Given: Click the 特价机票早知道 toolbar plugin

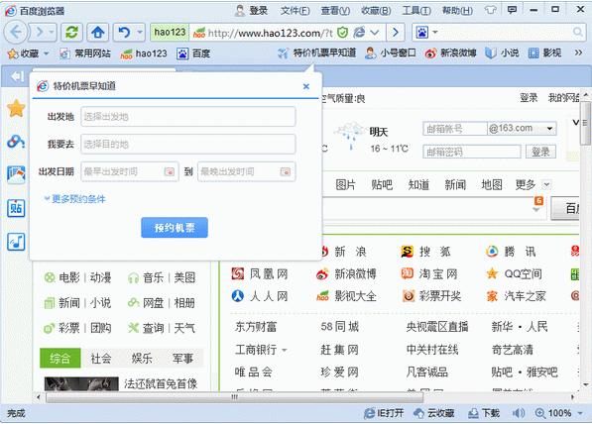Looking at the screenshot, I should click(316, 53).
